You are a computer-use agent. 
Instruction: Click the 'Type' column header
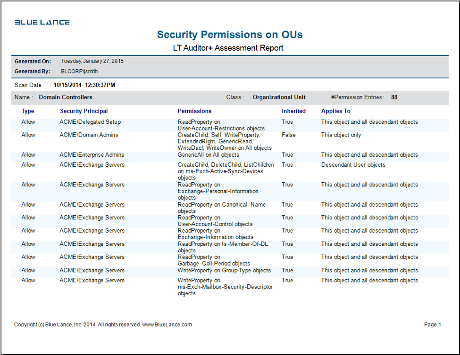click(x=28, y=111)
